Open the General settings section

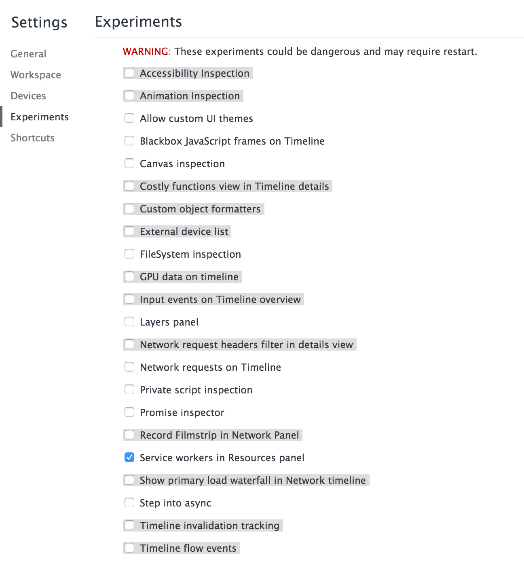tap(28, 53)
